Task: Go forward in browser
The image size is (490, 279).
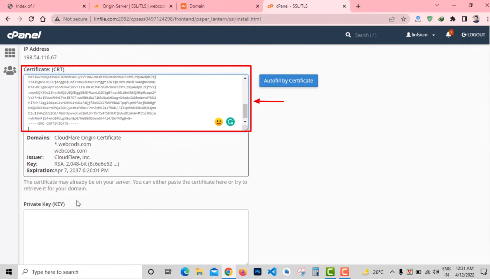Action: click(x=20, y=19)
